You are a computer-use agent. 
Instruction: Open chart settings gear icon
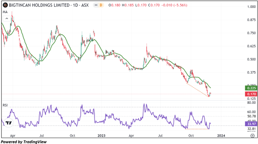tap(252, 136)
